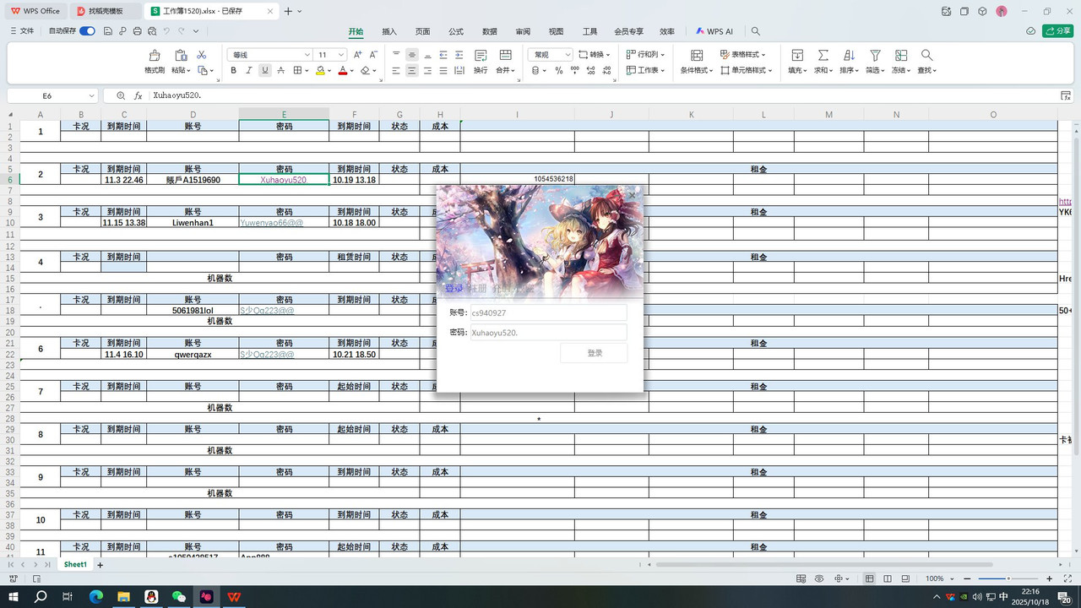Switch to the 找稻壳模板 tab

106,11
